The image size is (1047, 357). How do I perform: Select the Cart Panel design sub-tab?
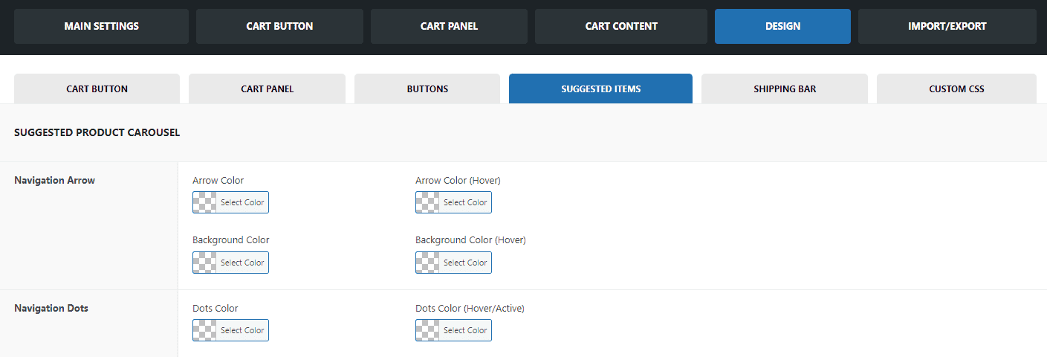267,89
